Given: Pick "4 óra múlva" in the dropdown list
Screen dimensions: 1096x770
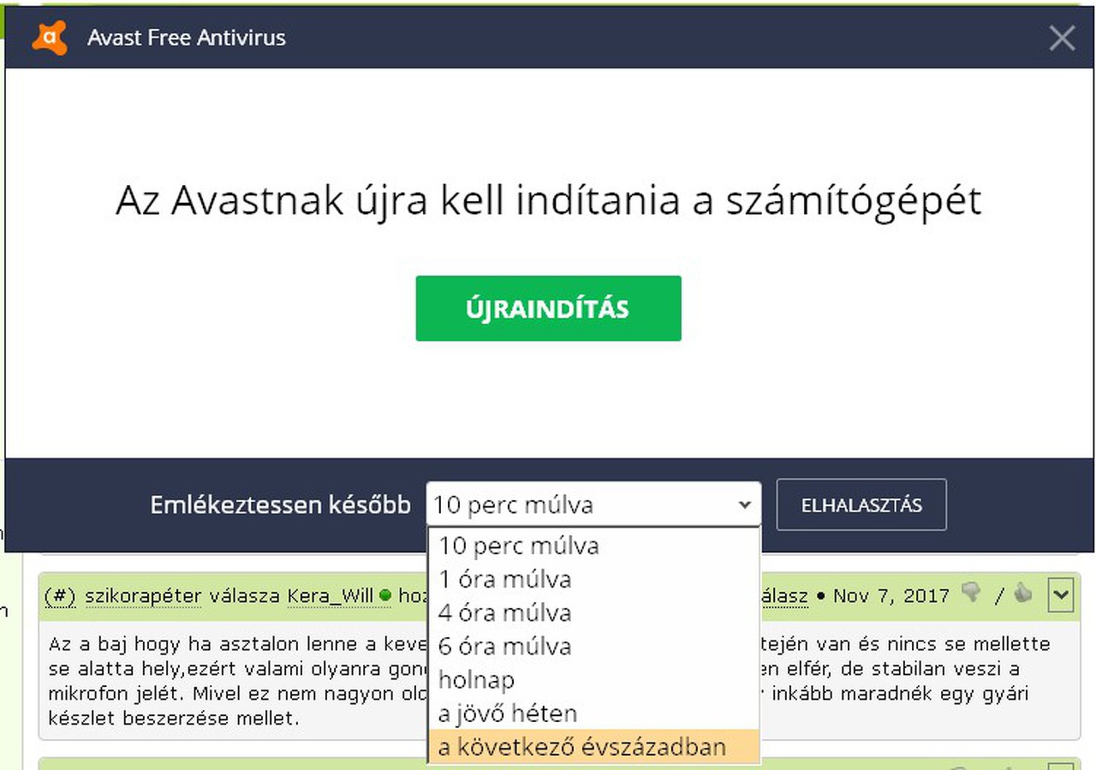Looking at the screenshot, I should 593,612.
